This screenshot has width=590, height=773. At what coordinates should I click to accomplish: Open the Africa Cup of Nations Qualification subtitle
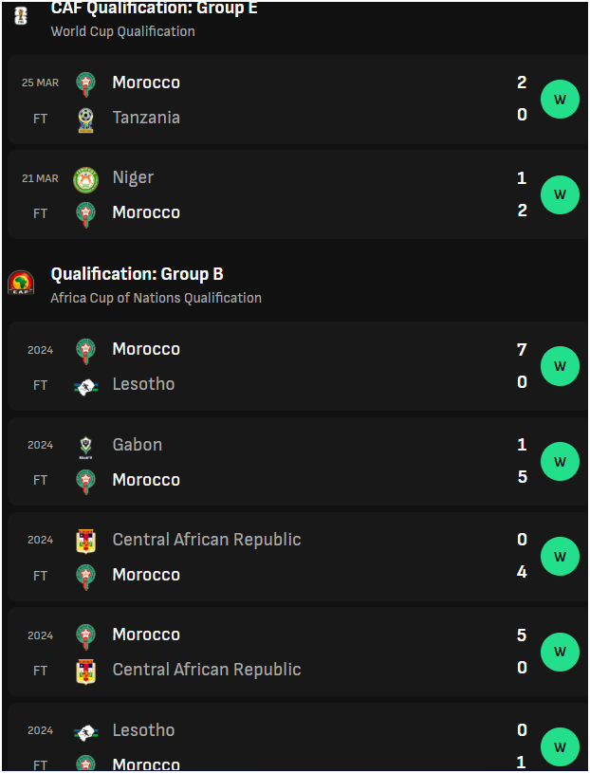(x=156, y=298)
